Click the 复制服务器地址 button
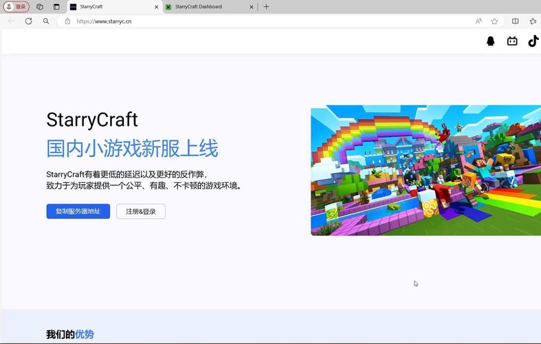 coord(78,211)
